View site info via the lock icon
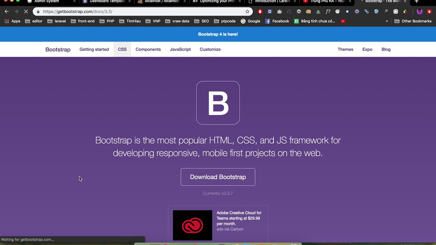This screenshot has width=436, height=245. (38, 12)
